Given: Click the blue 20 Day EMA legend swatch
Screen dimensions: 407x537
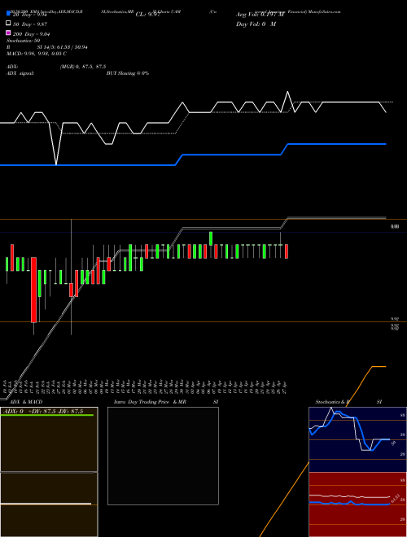Looking at the screenshot, I should [9, 14].
